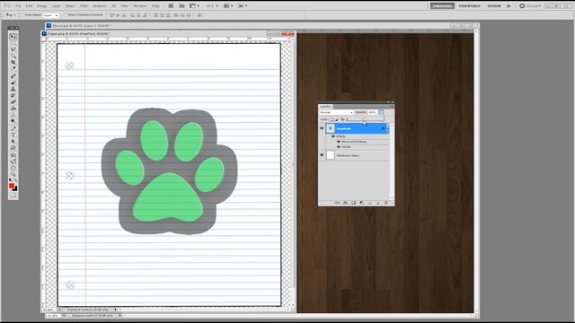Select the Layers panel tab
This screenshot has height=323, width=575.
pos(325,107)
